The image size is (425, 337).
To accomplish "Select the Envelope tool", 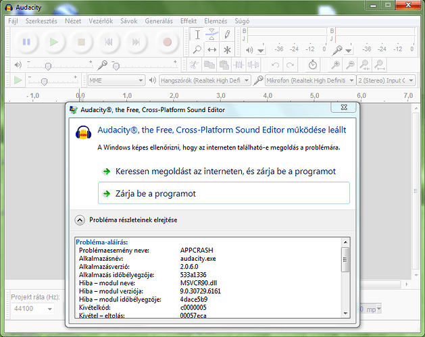I will (x=211, y=34).
